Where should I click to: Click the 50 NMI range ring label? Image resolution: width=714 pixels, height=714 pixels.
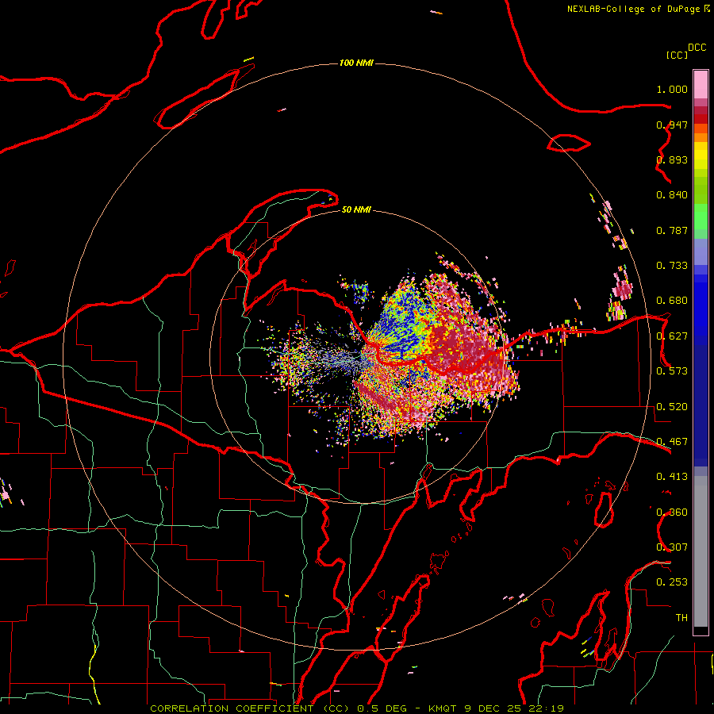coord(356,209)
